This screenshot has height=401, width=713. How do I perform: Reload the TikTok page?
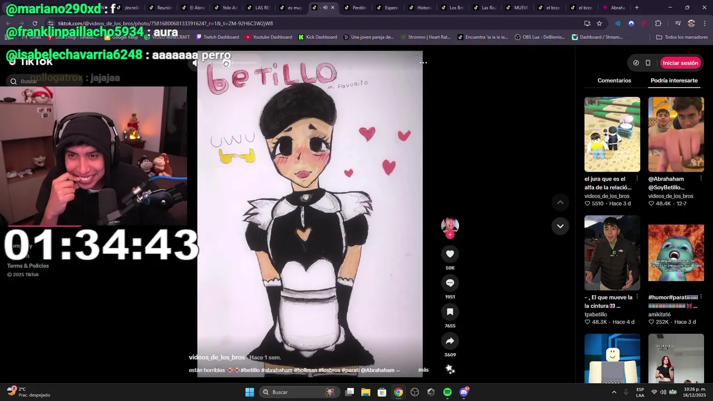click(x=35, y=23)
